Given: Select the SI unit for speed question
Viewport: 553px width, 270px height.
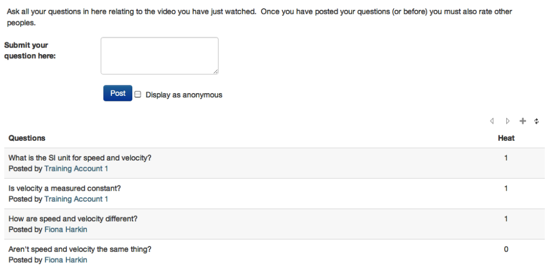Looking at the screenshot, I should tap(80, 158).
